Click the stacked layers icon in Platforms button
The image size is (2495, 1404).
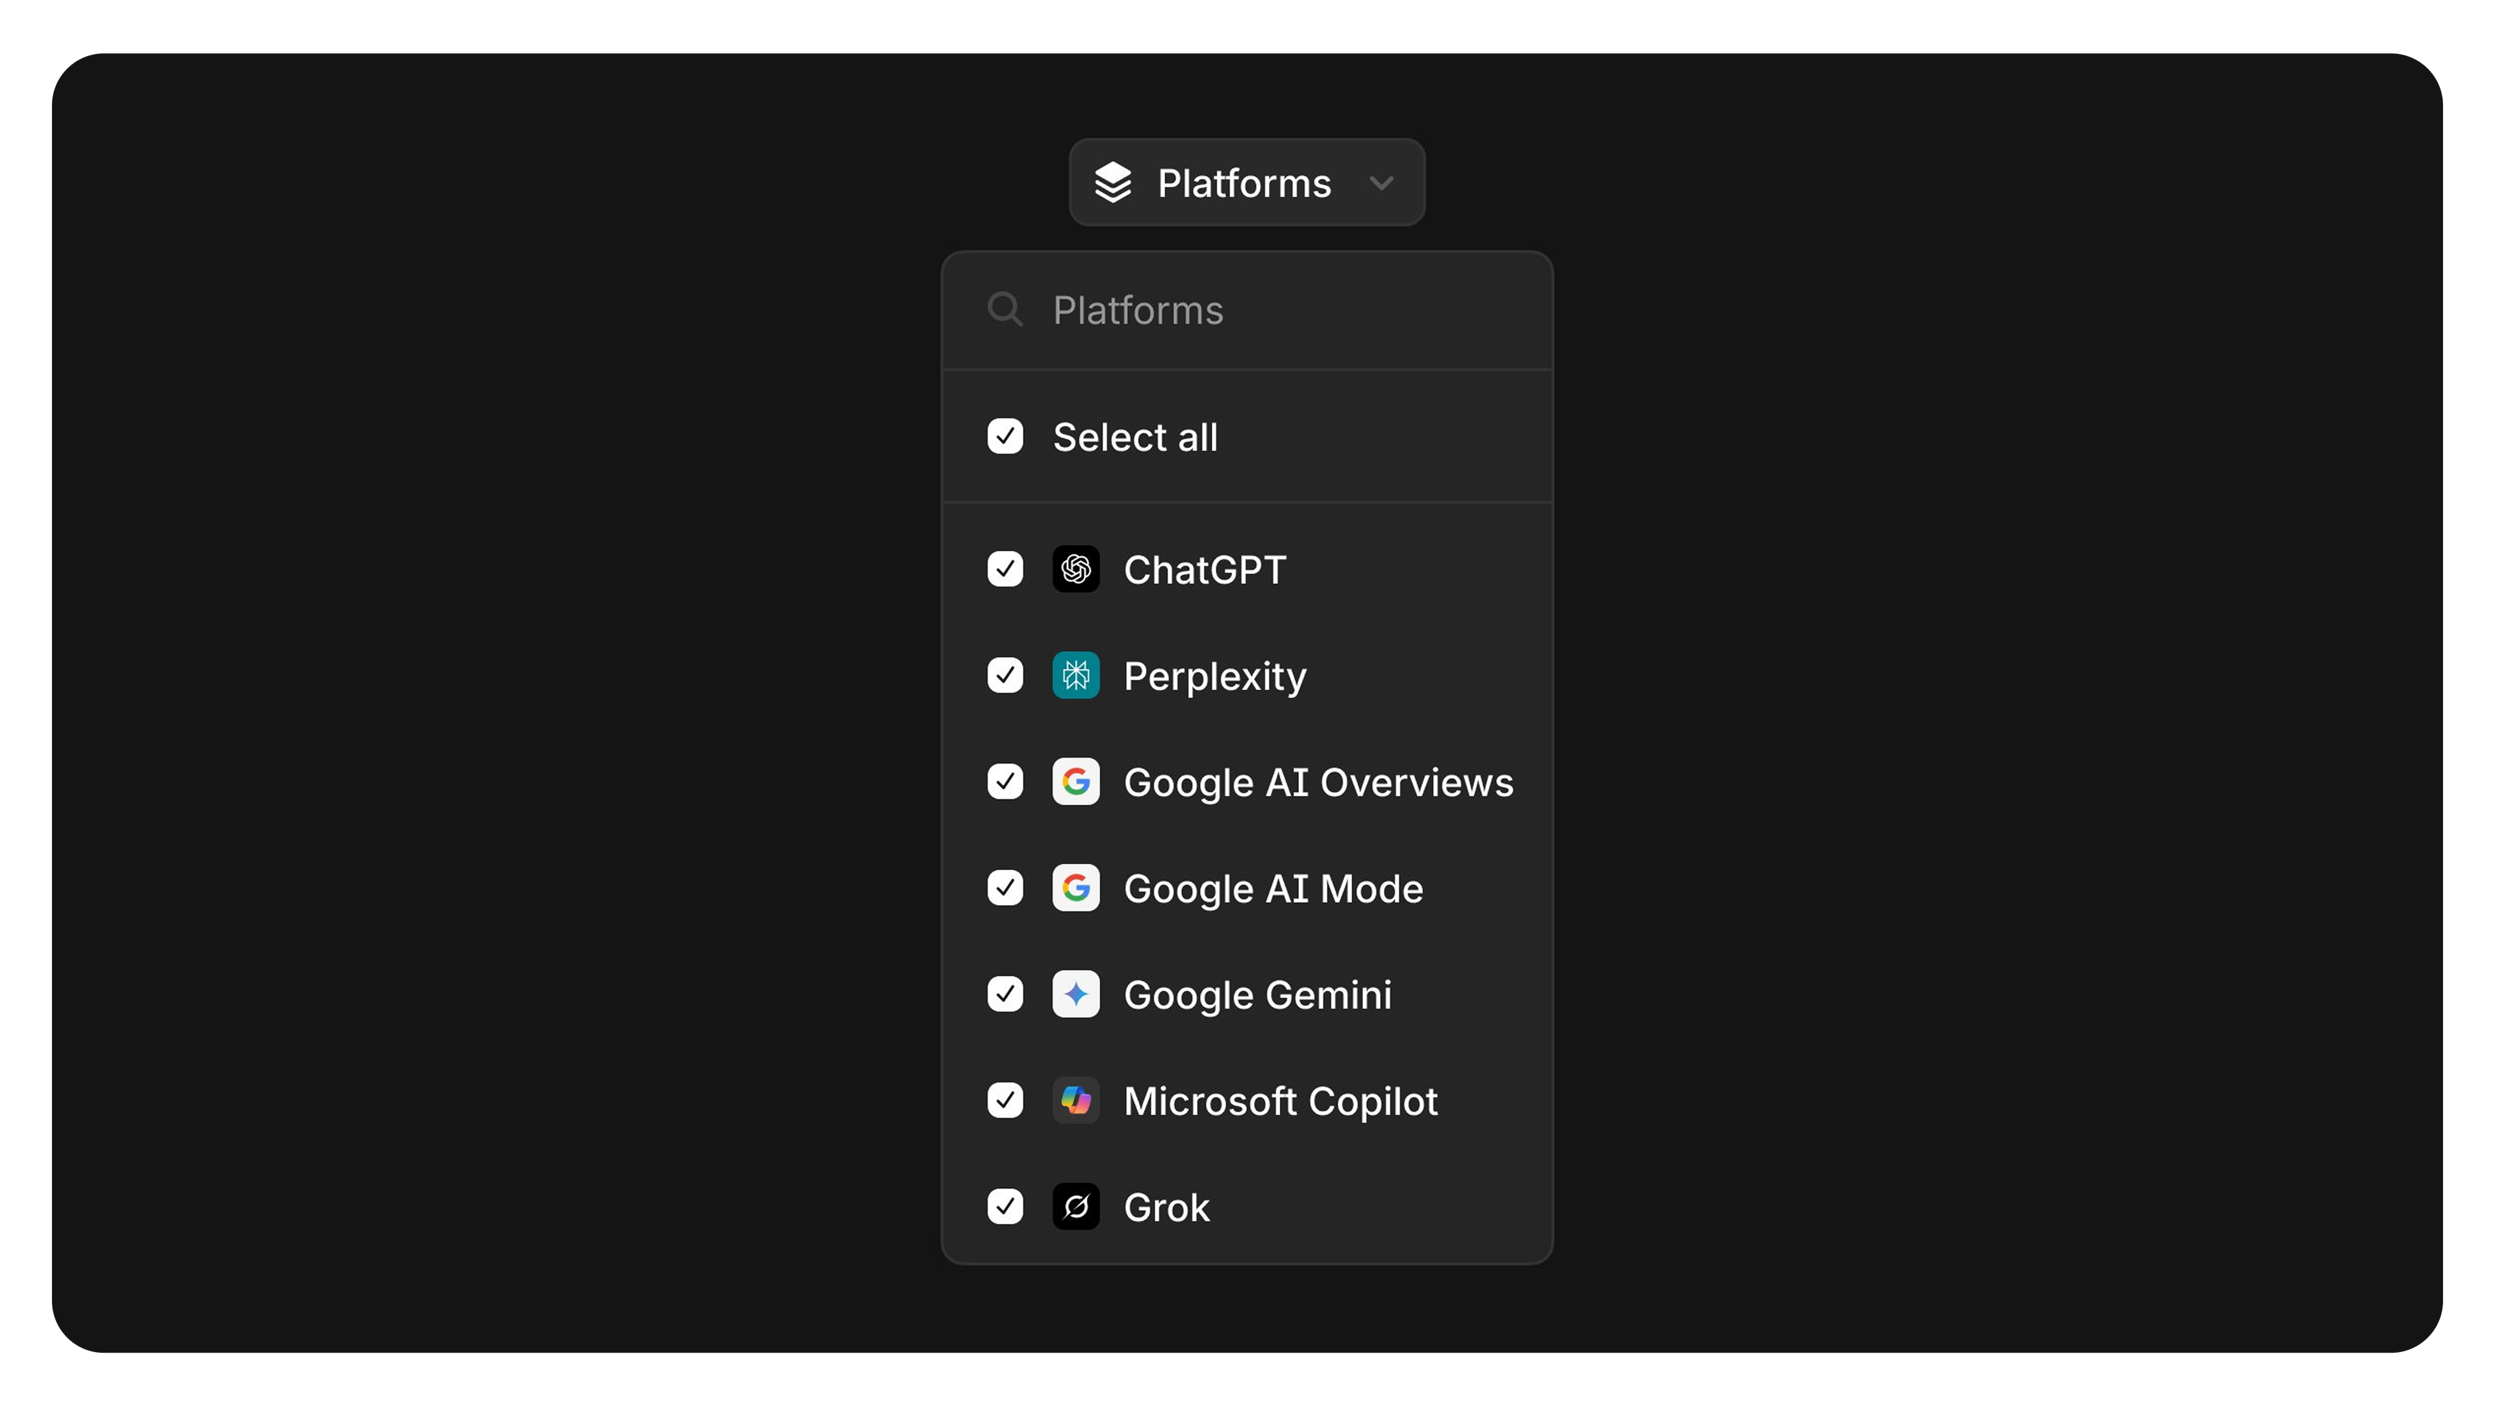[1113, 182]
